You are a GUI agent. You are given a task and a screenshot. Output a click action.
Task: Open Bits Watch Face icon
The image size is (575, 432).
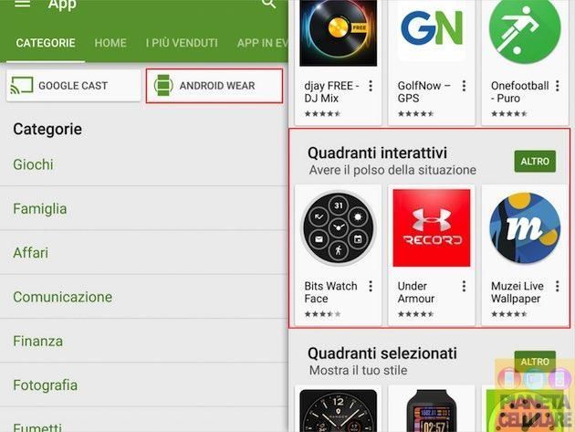tap(338, 228)
